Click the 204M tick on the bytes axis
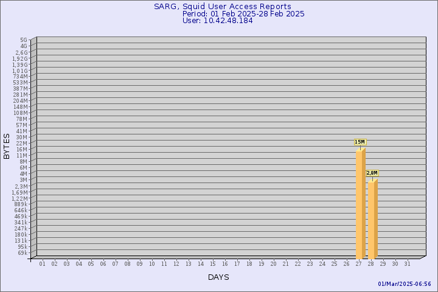The width and height of the screenshot is (438, 292). tap(21, 101)
